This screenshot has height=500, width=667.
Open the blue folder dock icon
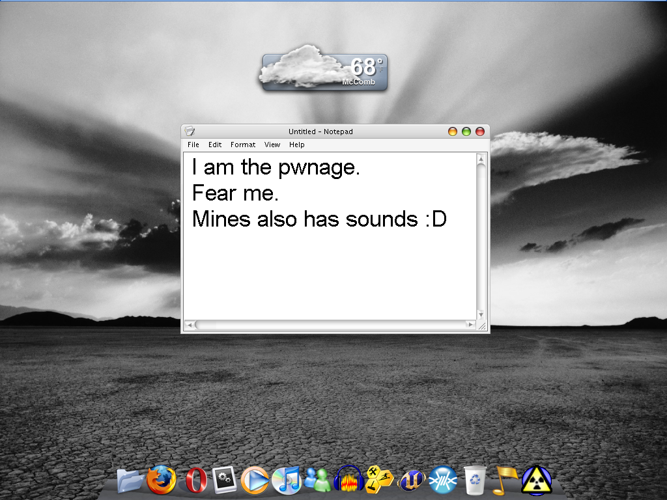pyautogui.click(x=131, y=481)
